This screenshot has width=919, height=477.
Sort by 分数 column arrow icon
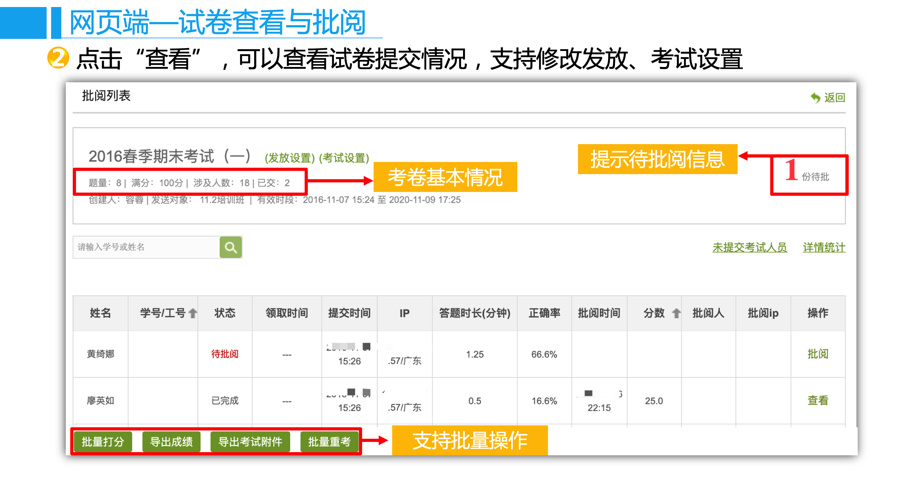(676, 313)
